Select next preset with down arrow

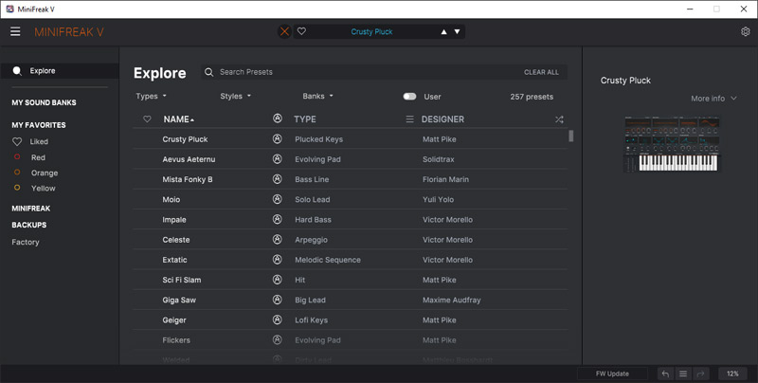457,31
